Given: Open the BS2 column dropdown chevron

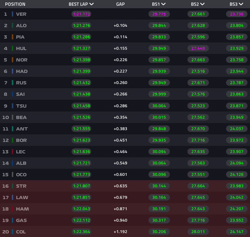Looking at the screenshot, I should [202, 4].
